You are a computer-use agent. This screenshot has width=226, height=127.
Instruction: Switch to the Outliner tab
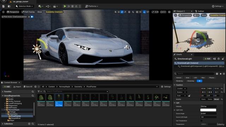pyautogui.click(x=200, y=11)
